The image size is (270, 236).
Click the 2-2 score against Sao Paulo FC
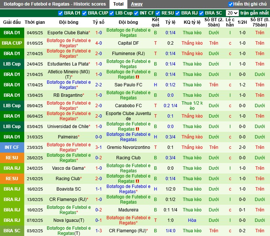98,85
